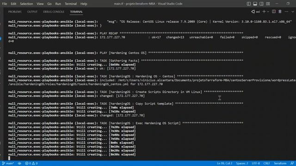This screenshot has height=166, width=296.
Task: Click the '[6m50s elapsed]' line
Action: point(72,65)
